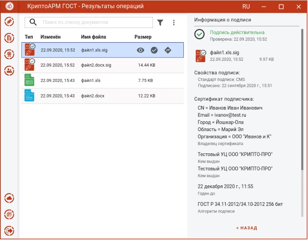Open the certificates section icon in sidebar
This screenshot has height=240, width=308.
tap(9, 54)
